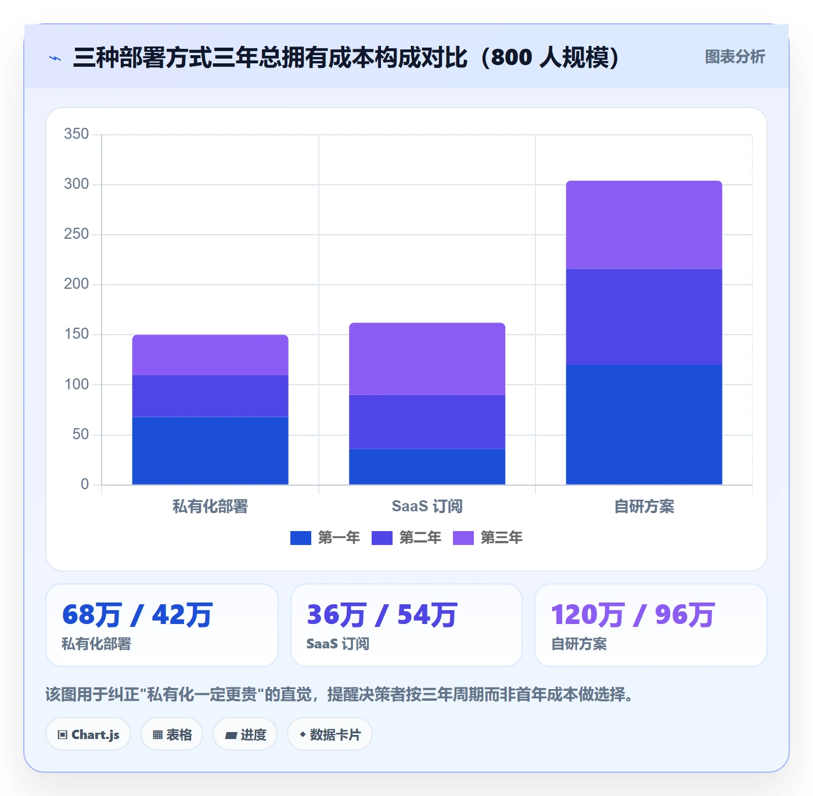813x796 pixels.
Task: Click the 第三年 segment of the 自研方案 bar
Action: 644,225
